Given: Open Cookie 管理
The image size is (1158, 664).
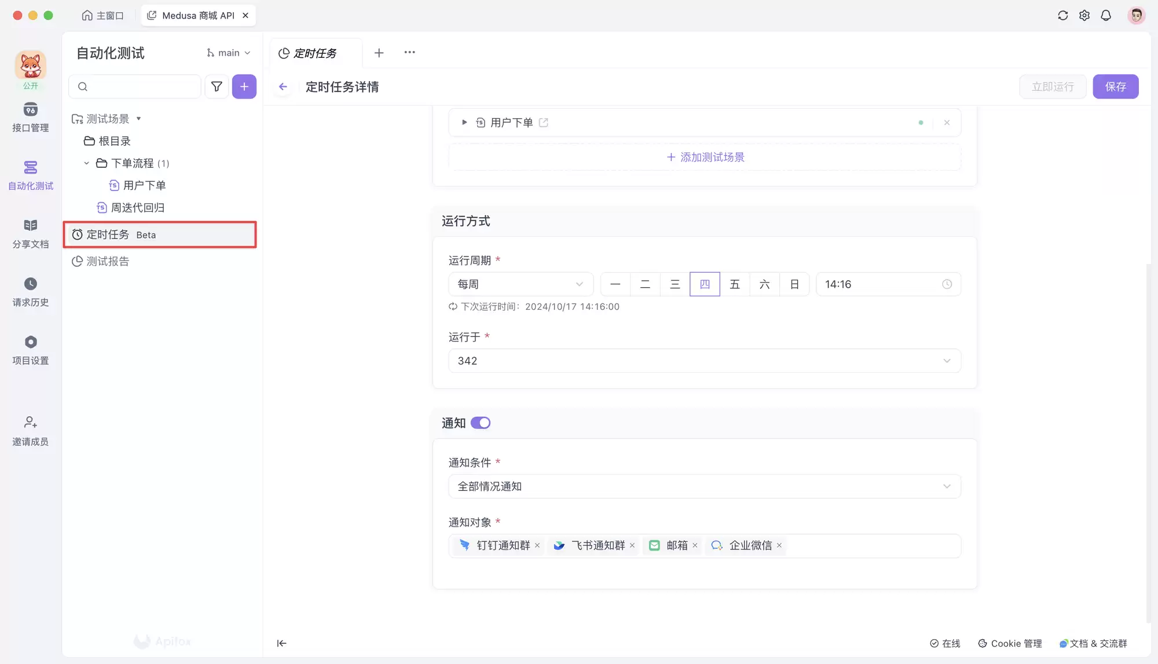Looking at the screenshot, I should pos(1010,644).
